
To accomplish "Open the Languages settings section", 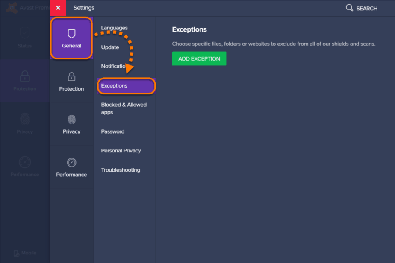I will 114,28.
